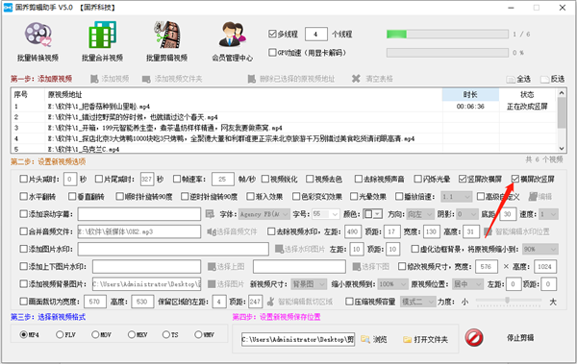Open 原视频位置 dropdown showing 居中
The width and height of the screenshot is (577, 364).
click(467, 284)
